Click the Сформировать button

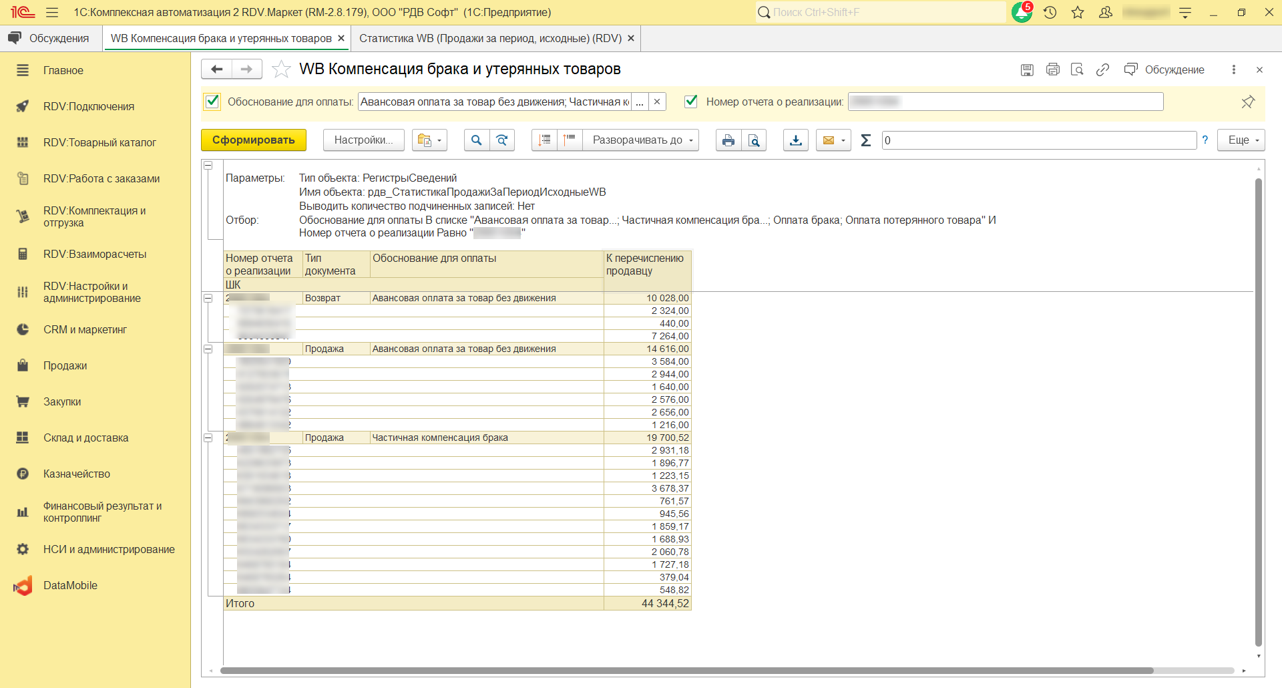tap(253, 140)
